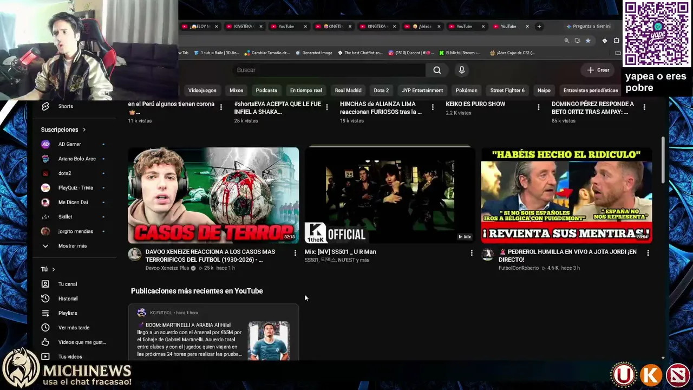The width and height of the screenshot is (693, 390).
Task: Open options menu for #shorts EVA video
Action: pyautogui.click(x=326, y=107)
